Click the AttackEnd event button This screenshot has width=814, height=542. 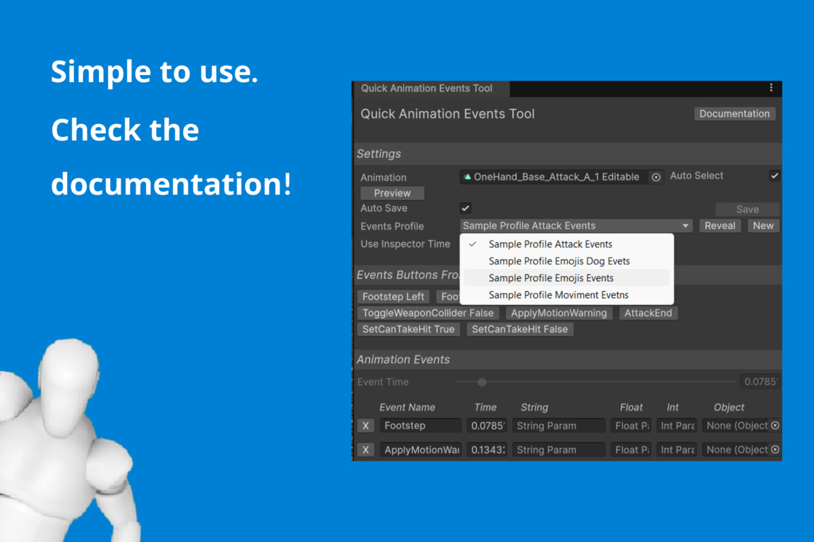click(648, 313)
